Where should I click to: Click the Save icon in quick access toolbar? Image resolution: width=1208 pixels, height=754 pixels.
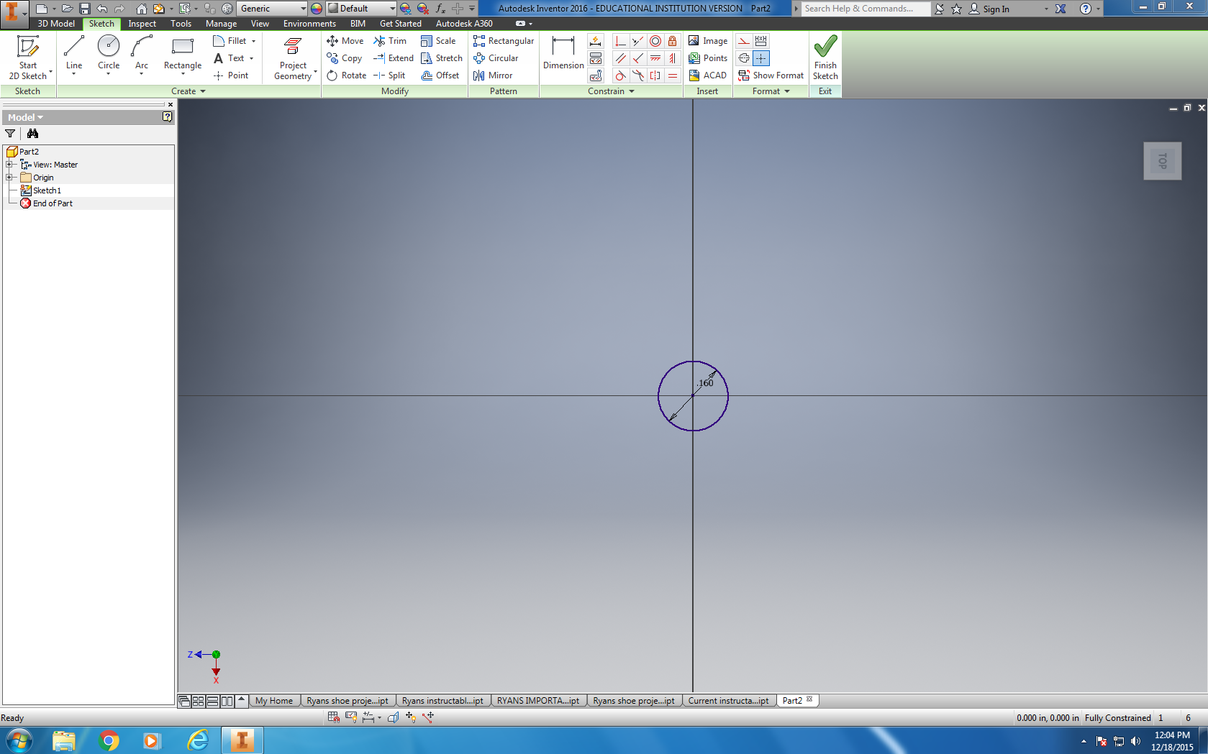coord(84,9)
